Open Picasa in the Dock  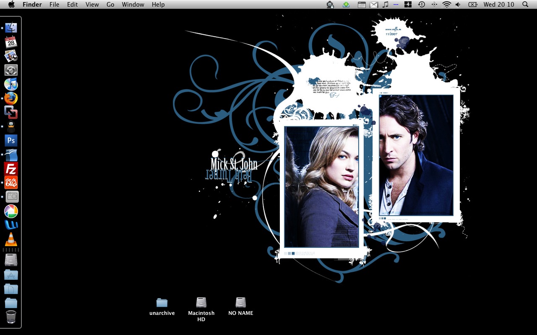coord(11,211)
